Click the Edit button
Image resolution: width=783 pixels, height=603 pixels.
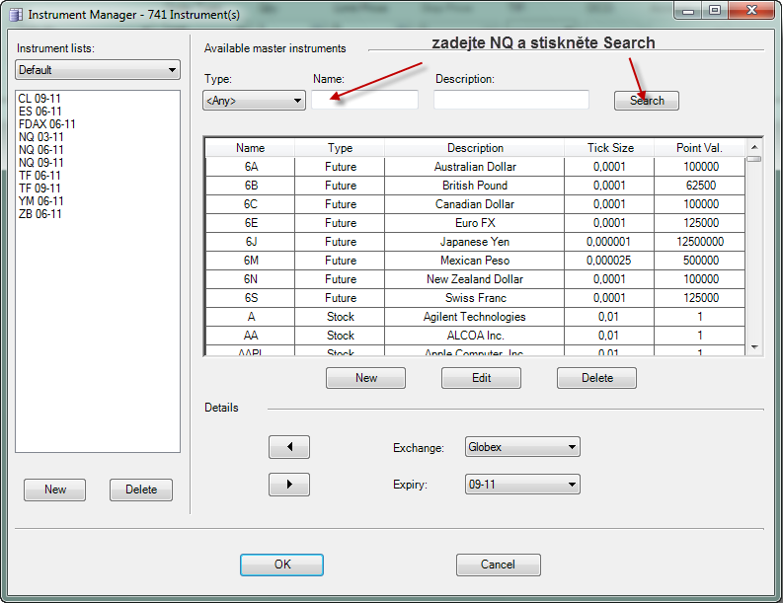tap(481, 378)
